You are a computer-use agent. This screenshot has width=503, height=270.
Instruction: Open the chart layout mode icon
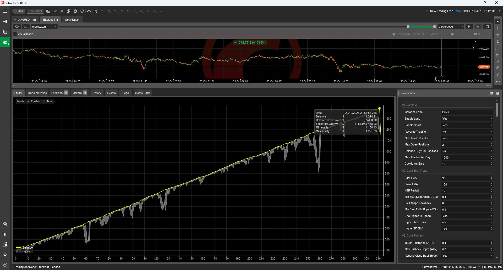48,11
